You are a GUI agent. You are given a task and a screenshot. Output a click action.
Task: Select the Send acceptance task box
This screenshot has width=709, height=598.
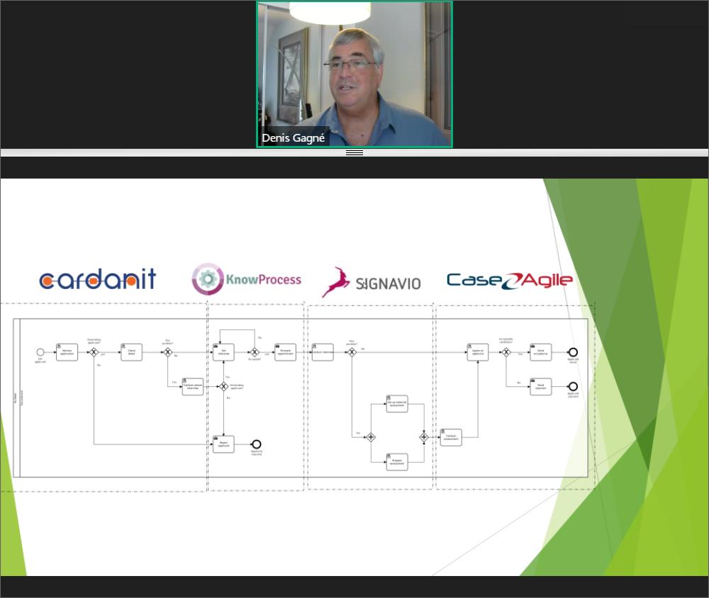click(541, 352)
